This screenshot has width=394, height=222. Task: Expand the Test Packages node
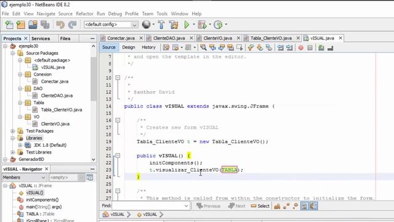tap(13, 131)
